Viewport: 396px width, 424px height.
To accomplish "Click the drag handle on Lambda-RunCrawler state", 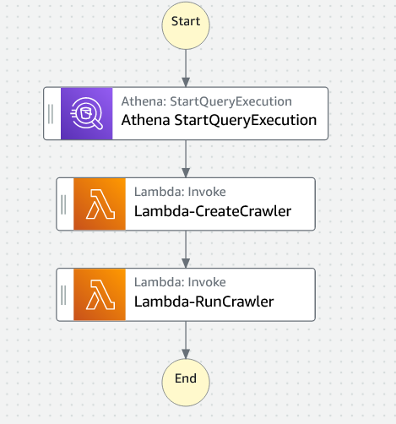I will click(x=63, y=295).
